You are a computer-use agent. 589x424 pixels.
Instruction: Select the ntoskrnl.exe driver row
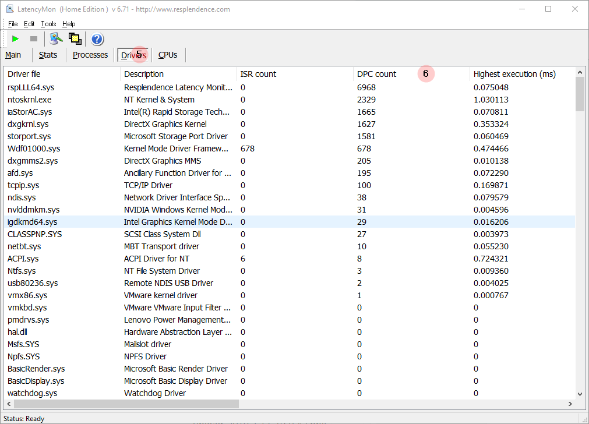pyautogui.click(x=289, y=100)
